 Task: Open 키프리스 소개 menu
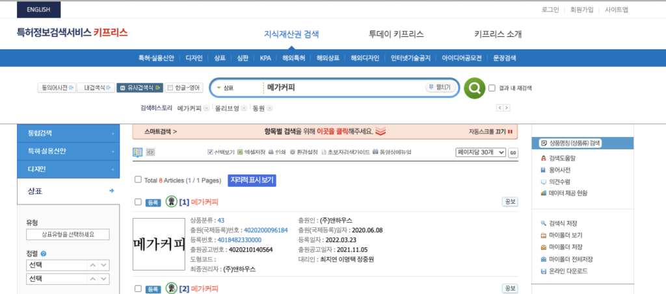point(498,34)
